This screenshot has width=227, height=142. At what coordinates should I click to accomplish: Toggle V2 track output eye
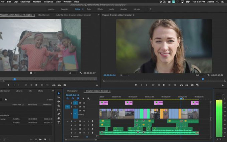tap(84, 107)
